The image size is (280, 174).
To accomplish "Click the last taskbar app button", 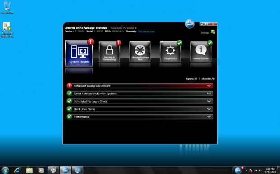I will pyautogui.click(x=77, y=170).
